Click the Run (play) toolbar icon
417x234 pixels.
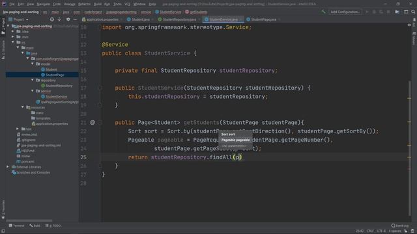(367, 12)
